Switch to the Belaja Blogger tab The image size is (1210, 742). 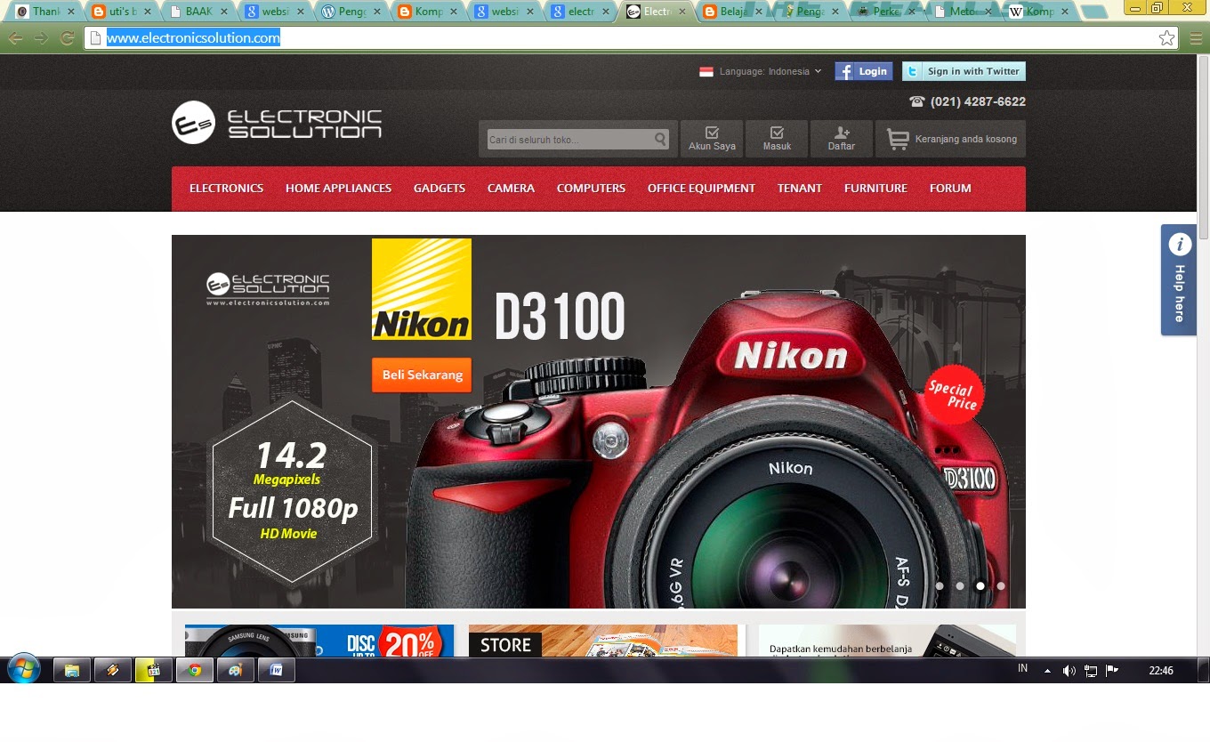pos(732,12)
